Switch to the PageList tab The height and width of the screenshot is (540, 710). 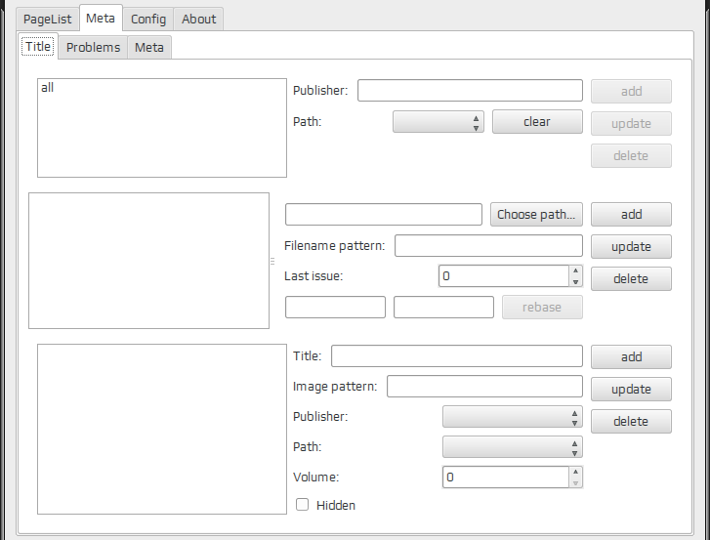[x=47, y=19]
